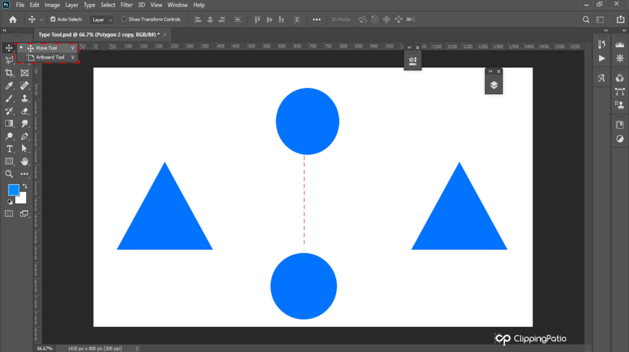This screenshot has height=352, width=629.
Task: Open the Auto-Select target dropdown showing Layer
Action: 101,19
